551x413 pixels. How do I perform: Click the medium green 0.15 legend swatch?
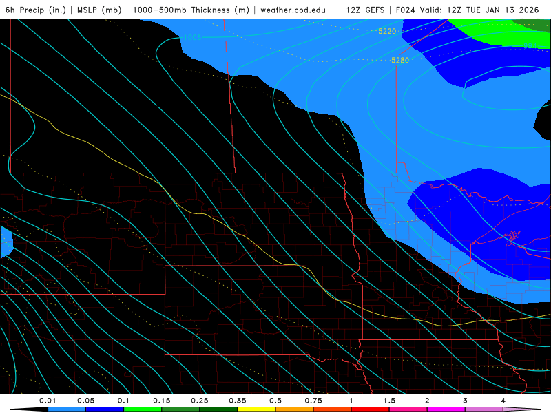(180, 410)
